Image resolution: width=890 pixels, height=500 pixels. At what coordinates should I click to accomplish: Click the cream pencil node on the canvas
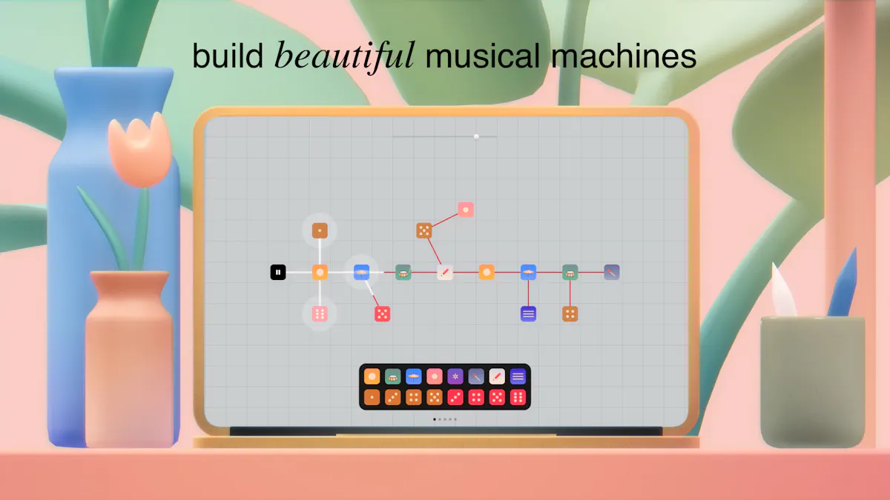445,273
